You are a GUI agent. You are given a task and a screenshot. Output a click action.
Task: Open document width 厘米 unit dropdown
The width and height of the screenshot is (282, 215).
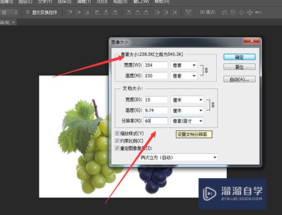tap(187, 100)
